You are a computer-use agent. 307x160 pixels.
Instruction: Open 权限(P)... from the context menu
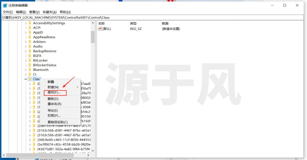coord(61,116)
